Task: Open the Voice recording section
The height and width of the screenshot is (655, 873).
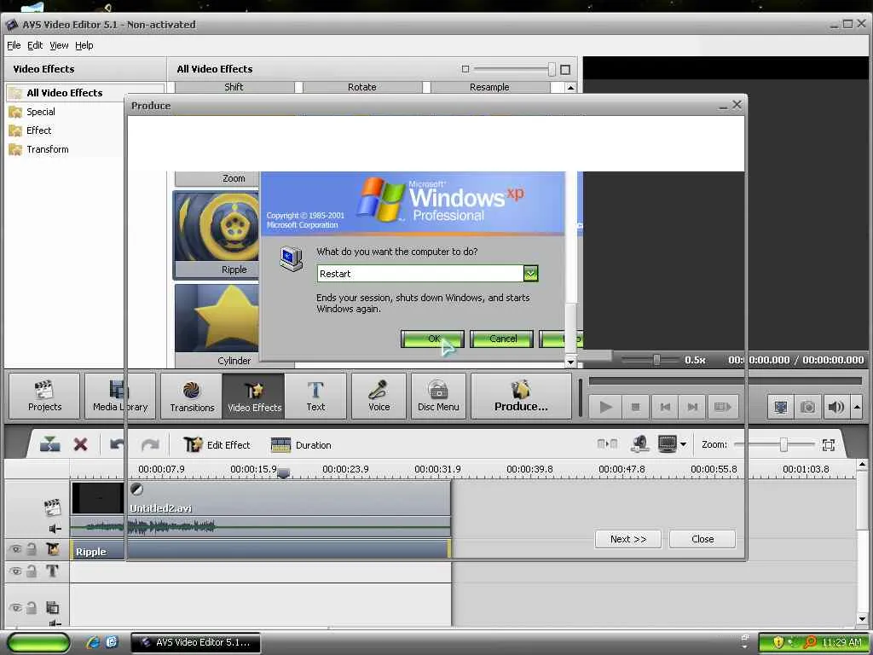Action: (x=379, y=396)
